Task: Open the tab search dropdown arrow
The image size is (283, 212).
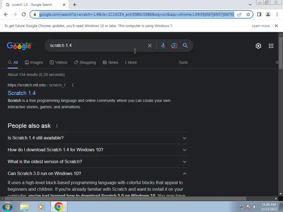Action: point(250,5)
